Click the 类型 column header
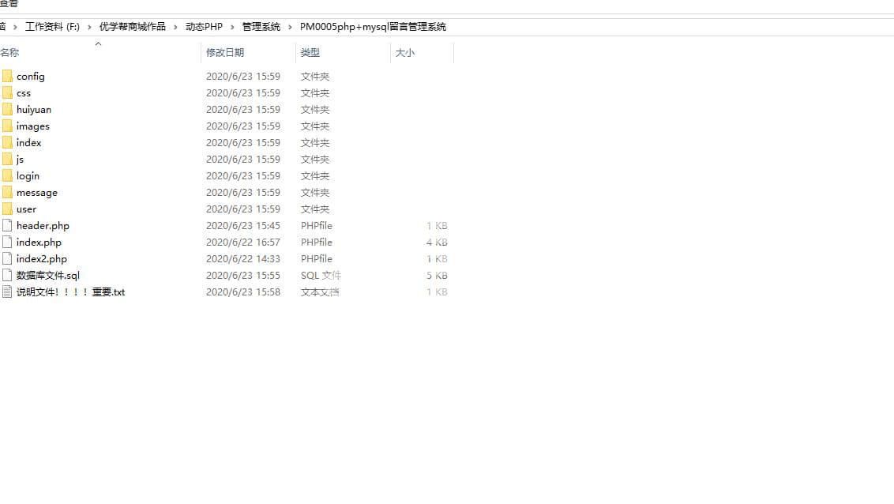 [x=310, y=53]
